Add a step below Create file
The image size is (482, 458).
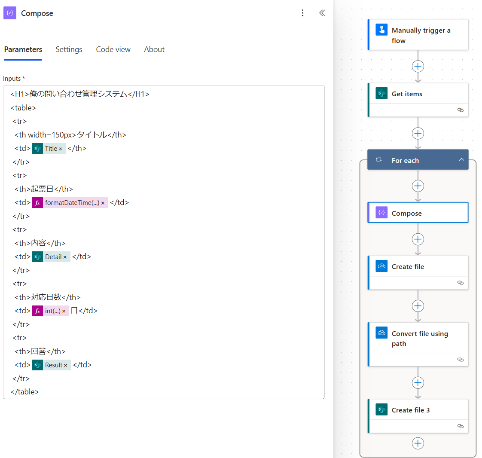418,306
